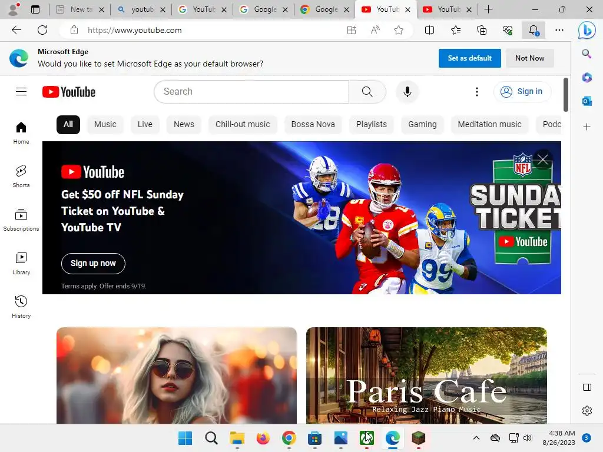Toggle split screen in Edge toolbar

[x=429, y=30]
